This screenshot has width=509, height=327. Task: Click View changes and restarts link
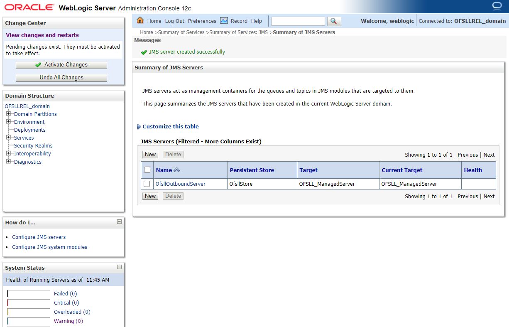pyautogui.click(x=42, y=35)
